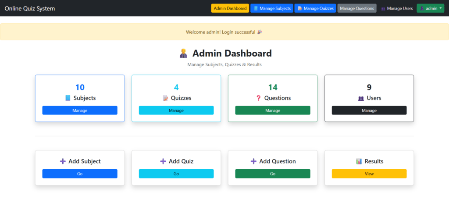The image size is (449, 203).
Task: Click the plus icon beside Add Quiz
Action: 163,161
